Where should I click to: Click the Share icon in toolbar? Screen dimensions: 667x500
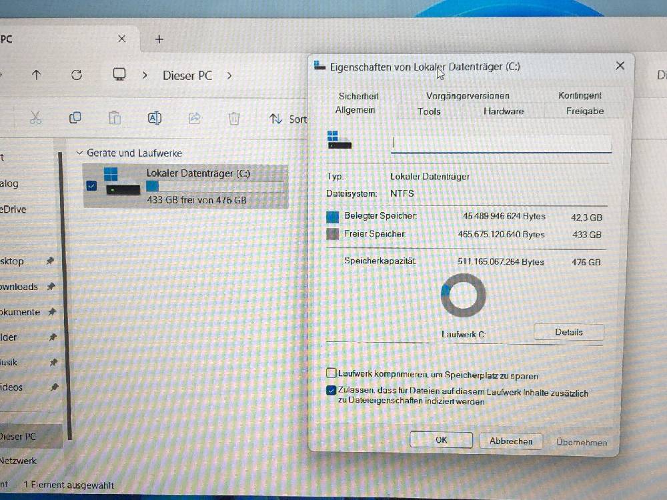tap(194, 118)
